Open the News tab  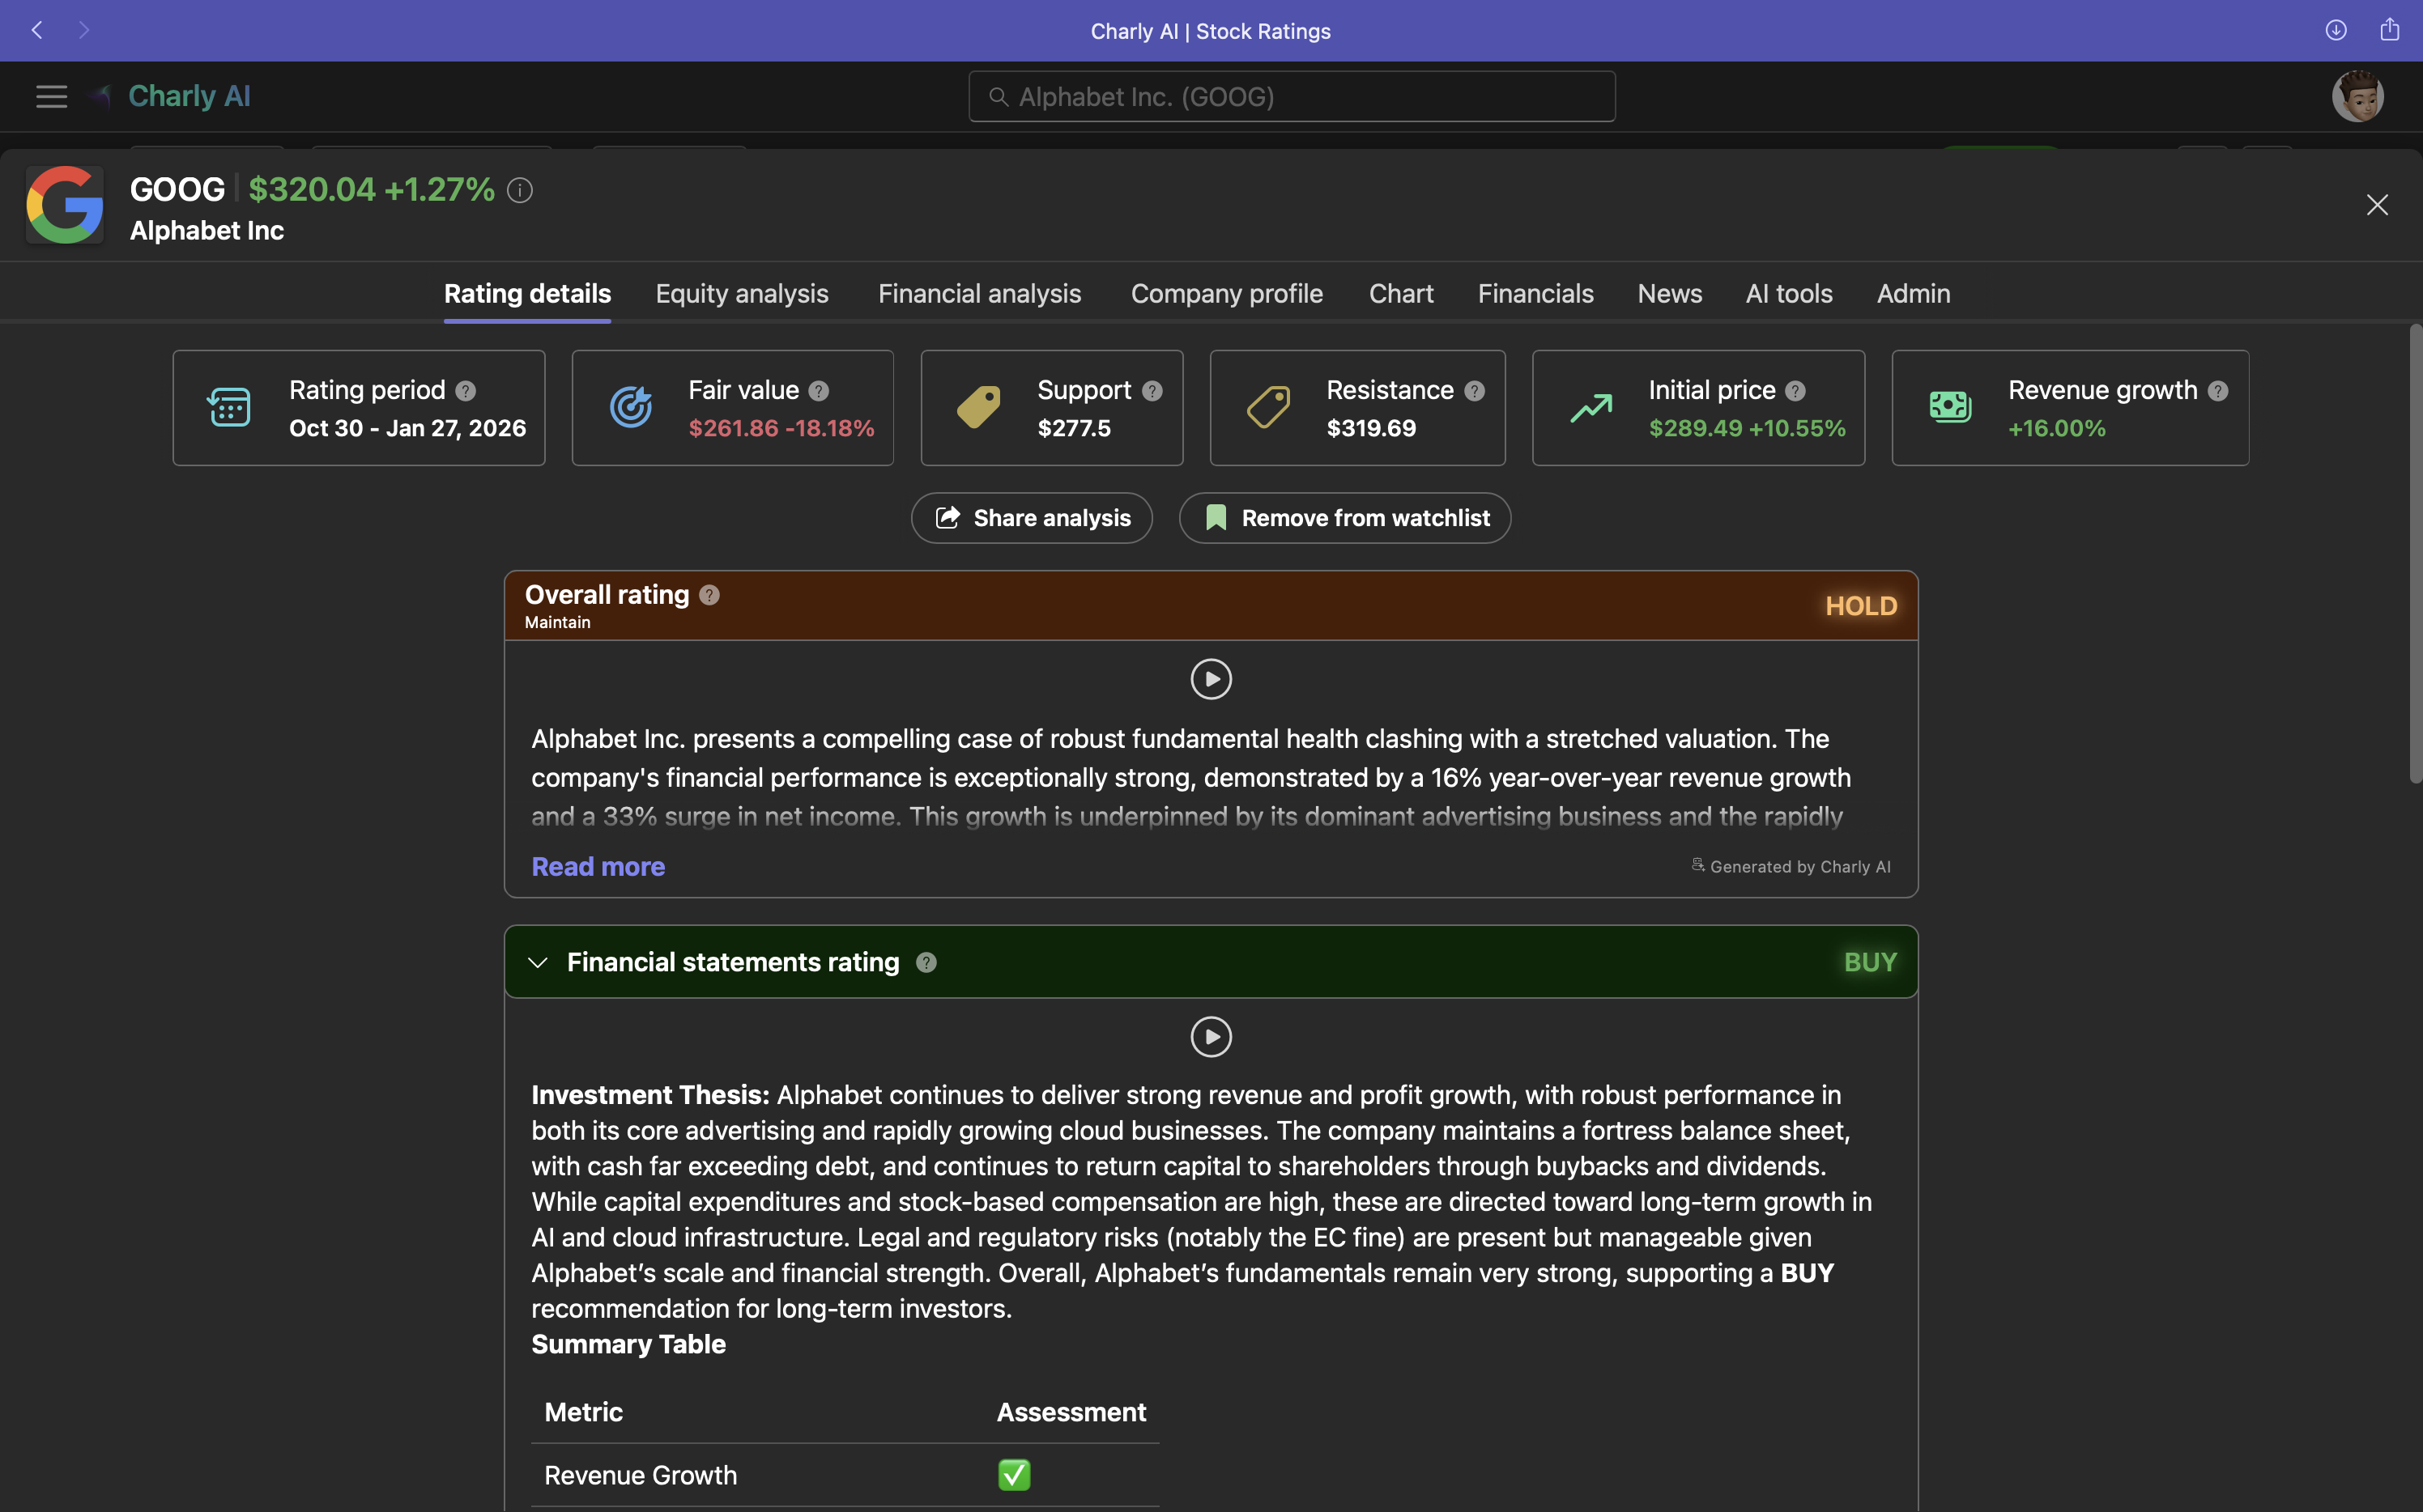[x=1669, y=293]
